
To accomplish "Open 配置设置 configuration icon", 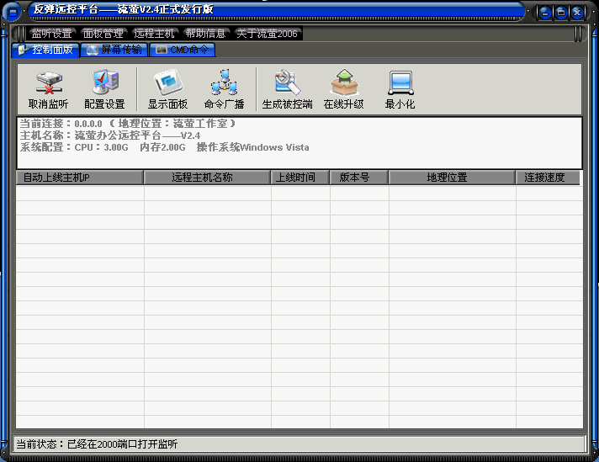I will tap(104, 89).
